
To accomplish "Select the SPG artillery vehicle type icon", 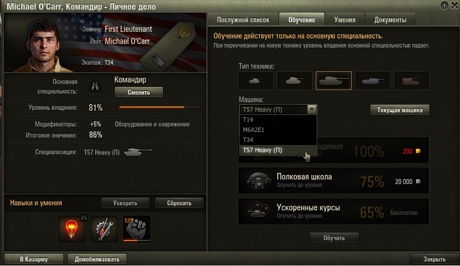I will point(411,80).
